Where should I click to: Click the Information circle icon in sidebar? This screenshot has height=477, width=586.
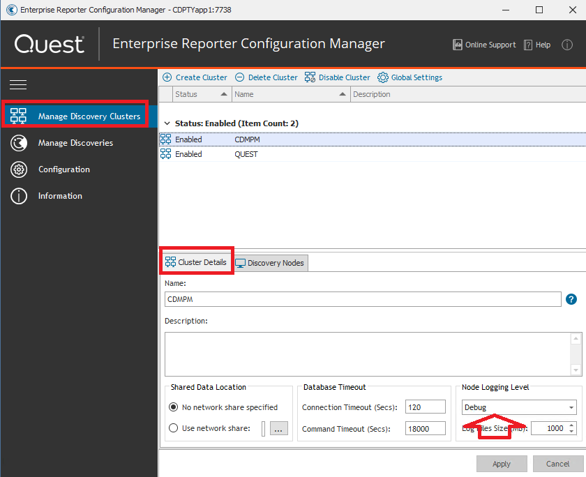click(x=19, y=196)
